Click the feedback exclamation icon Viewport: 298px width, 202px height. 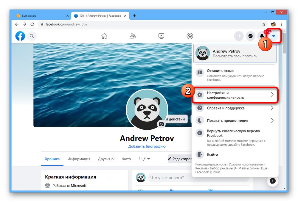coord(200,73)
